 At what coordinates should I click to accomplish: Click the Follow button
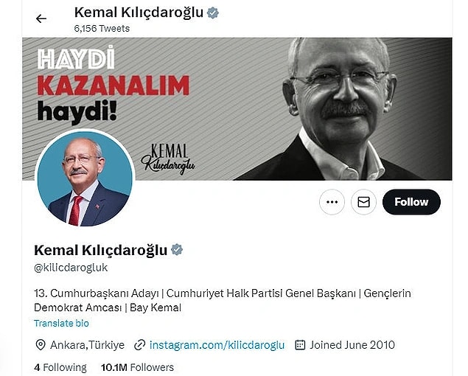(x=411, y=202)
